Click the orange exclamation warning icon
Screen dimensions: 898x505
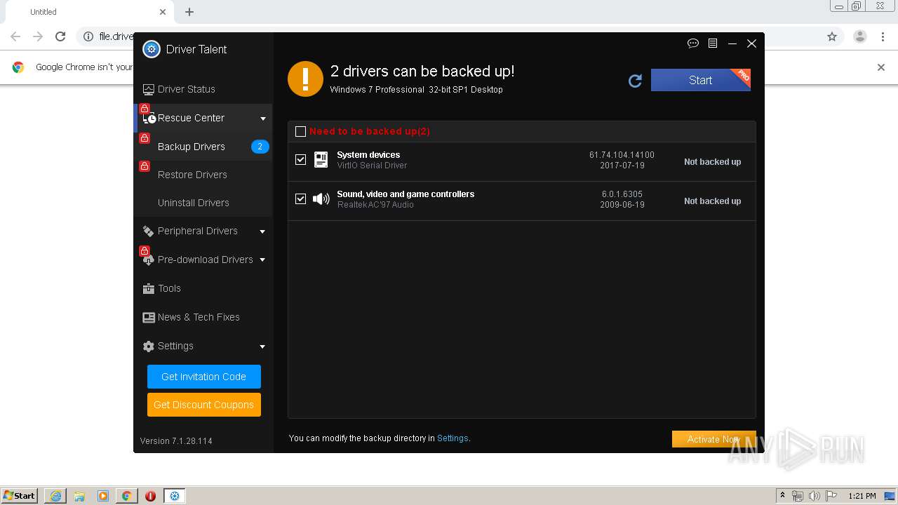point(305,79)
